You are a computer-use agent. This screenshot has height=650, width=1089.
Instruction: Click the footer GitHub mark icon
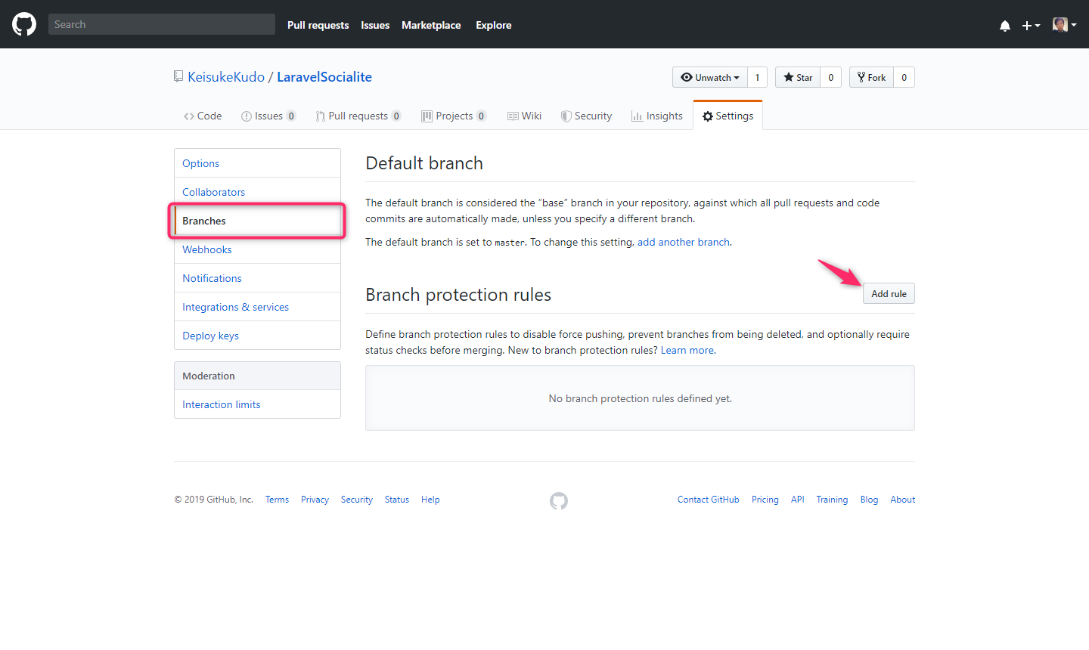pyautogui.click(x=559, y=500)
